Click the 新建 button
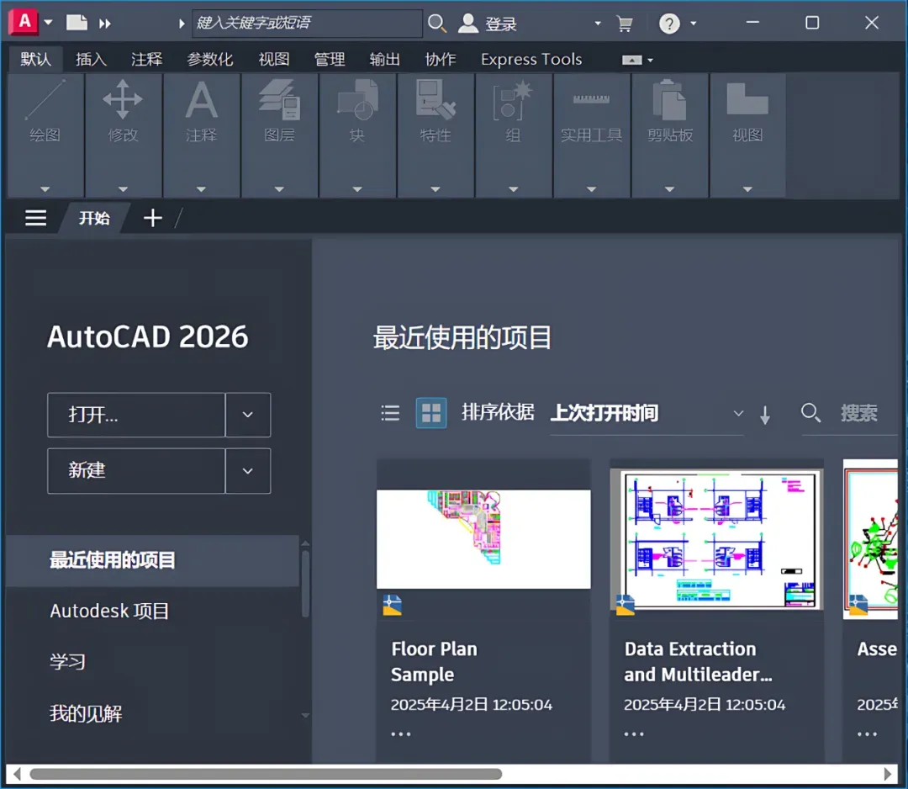The height and width of the screenshot is (789, 908). 136,471
